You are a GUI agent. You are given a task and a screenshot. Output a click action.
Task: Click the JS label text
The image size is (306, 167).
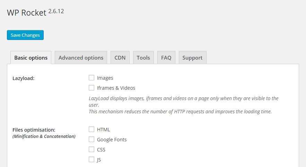pyautogui.click(x=99, y=160)
